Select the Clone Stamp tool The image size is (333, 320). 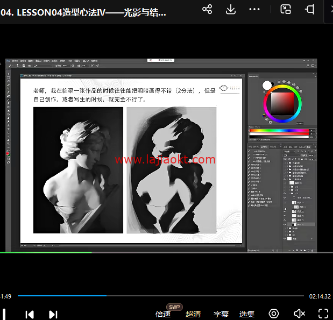9,103
